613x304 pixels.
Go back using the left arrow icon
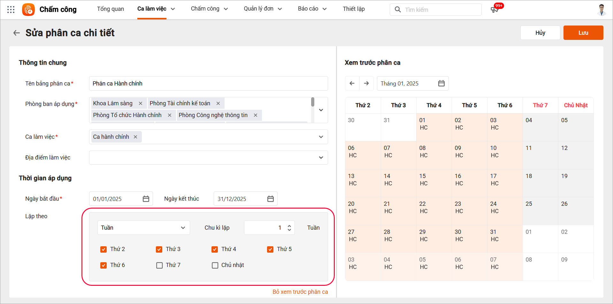tap(17, 33)
